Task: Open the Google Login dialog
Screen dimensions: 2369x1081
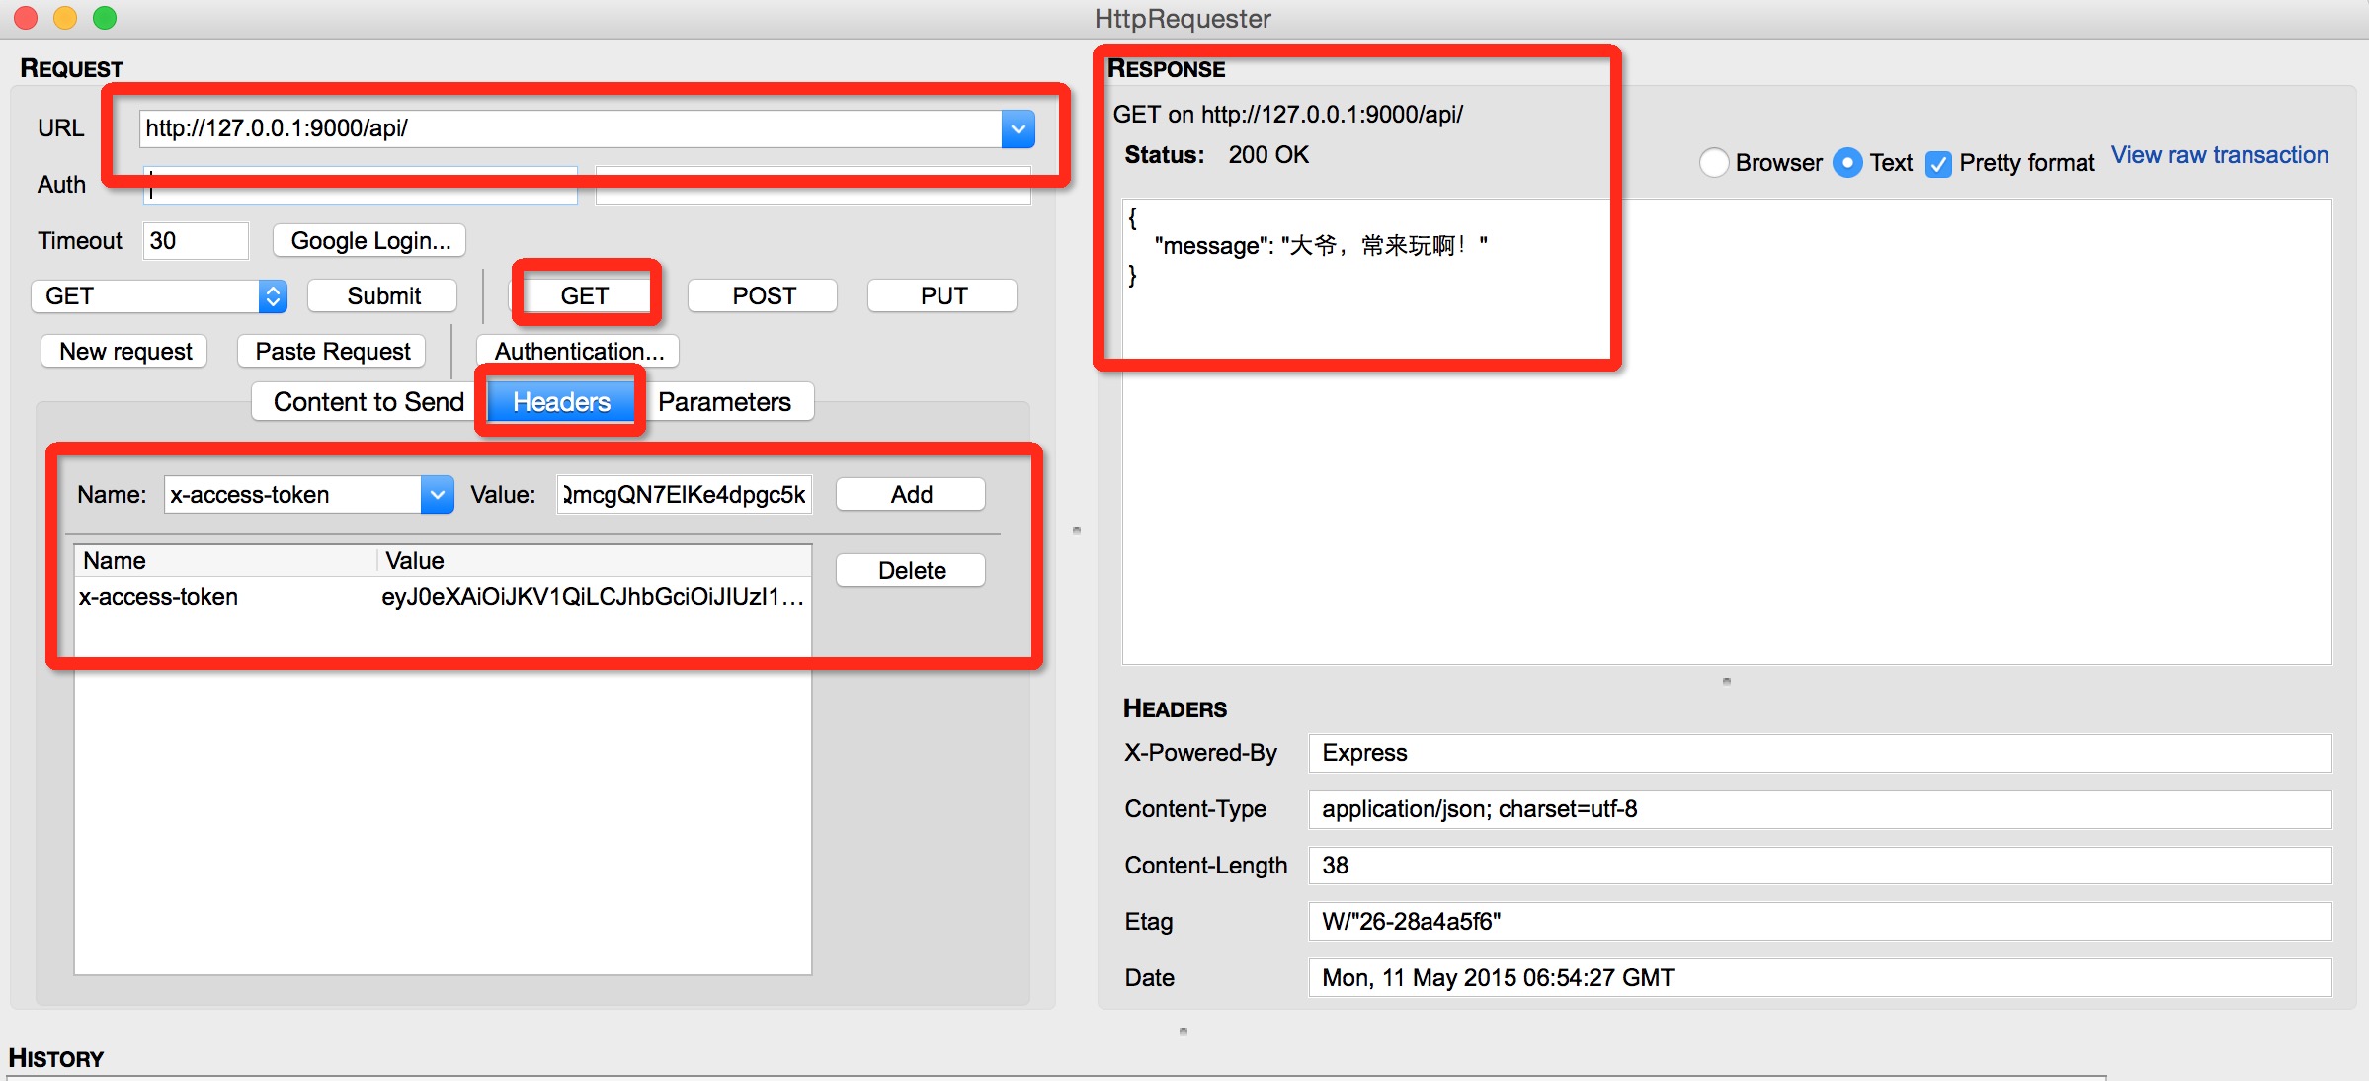Action: (x=369, y=240)
